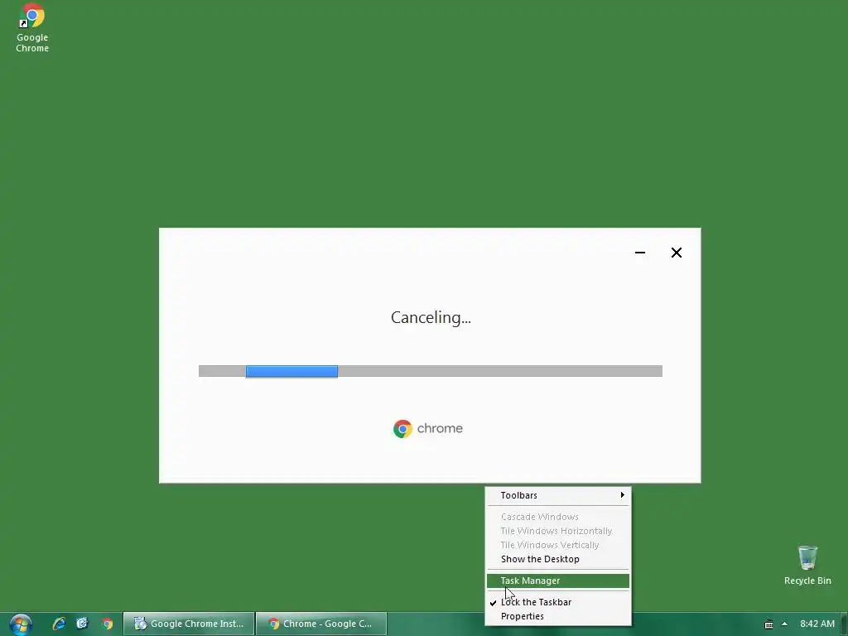Screen dimensions: 848x636
Task: Click the Windows Start orb
Action: coord(21,624)
